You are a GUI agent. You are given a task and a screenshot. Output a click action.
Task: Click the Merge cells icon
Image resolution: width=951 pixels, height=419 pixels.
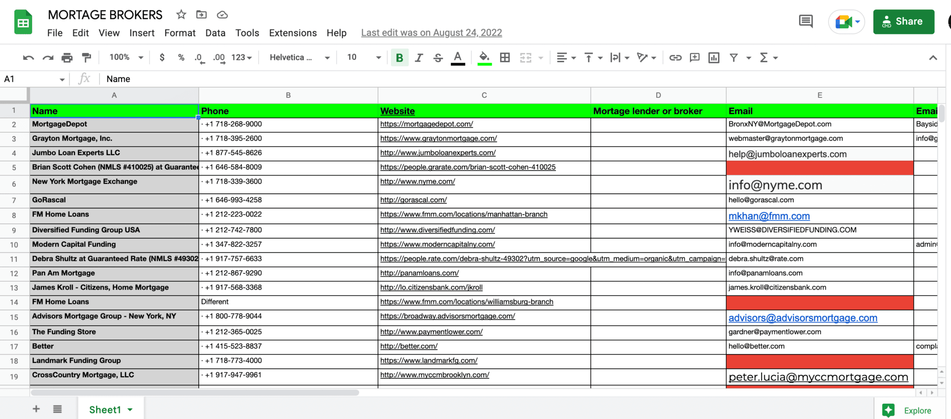(x=526, y=58)
